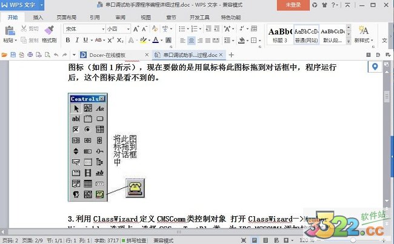
Task: Click the 未登录 login button
Action: (293, 5)
